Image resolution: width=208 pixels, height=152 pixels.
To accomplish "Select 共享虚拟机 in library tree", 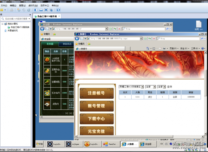I will (11, 31).
